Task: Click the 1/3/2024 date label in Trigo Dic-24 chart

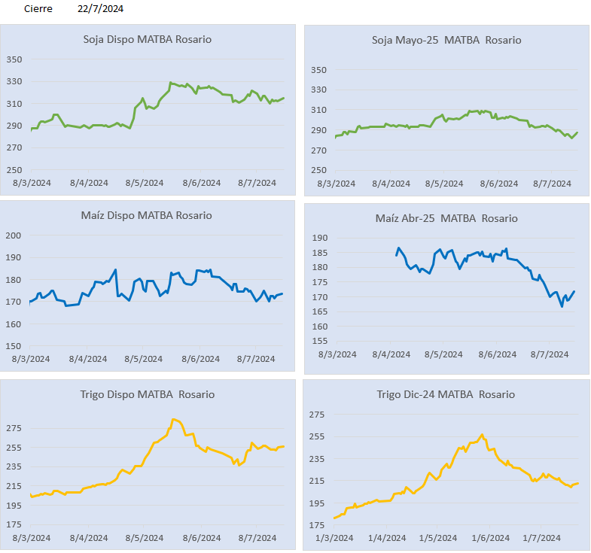Action: 334,538
